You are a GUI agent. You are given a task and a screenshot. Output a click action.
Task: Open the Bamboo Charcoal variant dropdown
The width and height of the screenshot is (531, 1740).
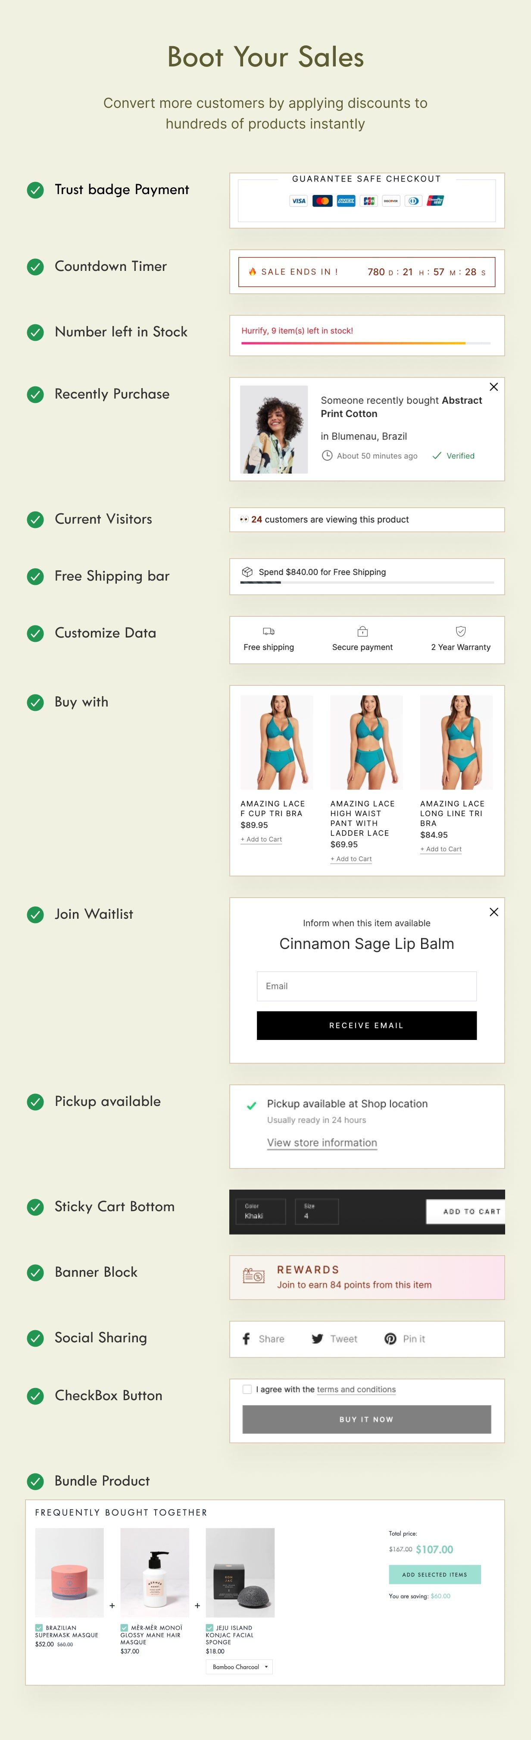click(240, 1667)
